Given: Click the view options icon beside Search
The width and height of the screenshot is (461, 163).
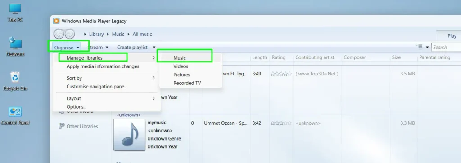Looking at the screenshot, I should click(x=419, y=47).
